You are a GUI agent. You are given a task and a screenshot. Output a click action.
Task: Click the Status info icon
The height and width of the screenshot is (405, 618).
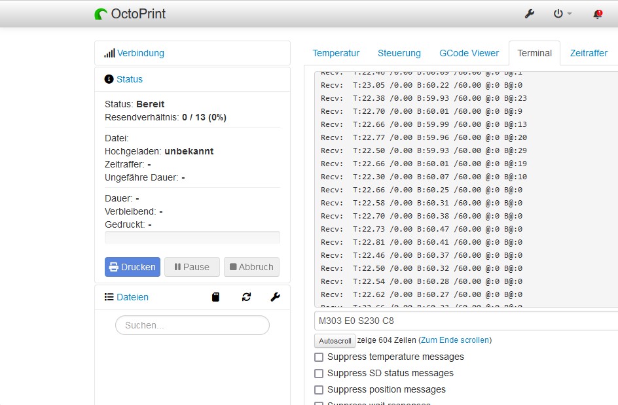(x=109, y=79)
